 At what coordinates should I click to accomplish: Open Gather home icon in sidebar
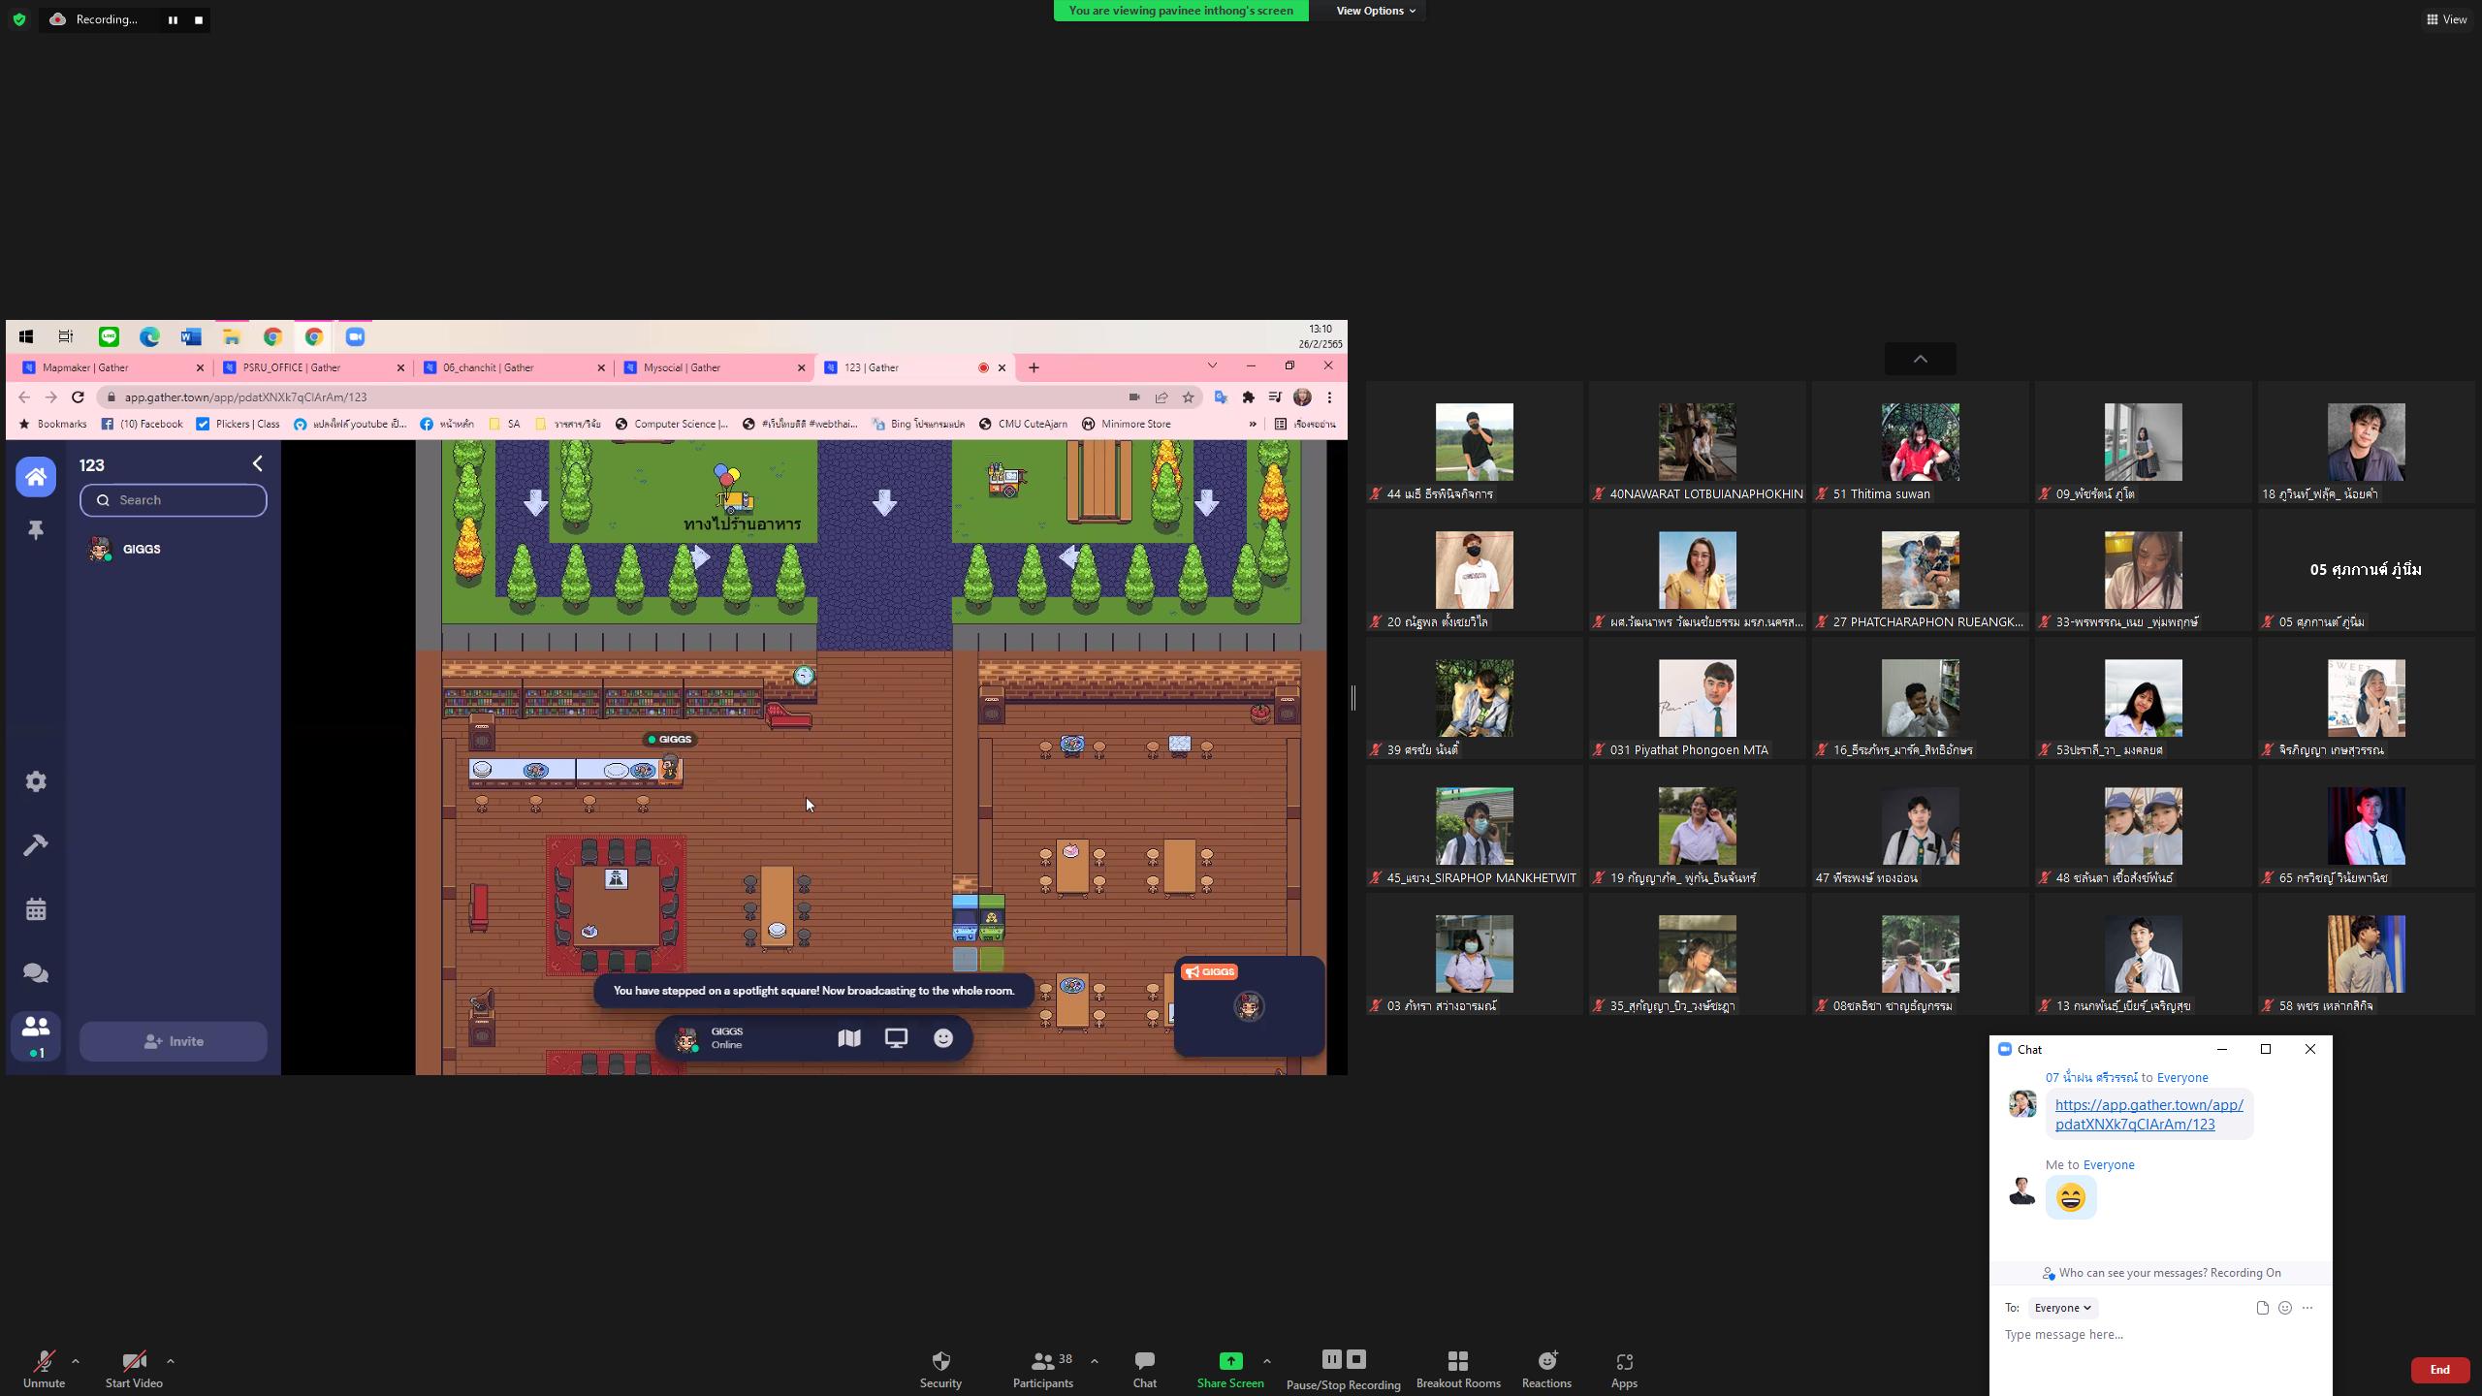pos(36,476)
